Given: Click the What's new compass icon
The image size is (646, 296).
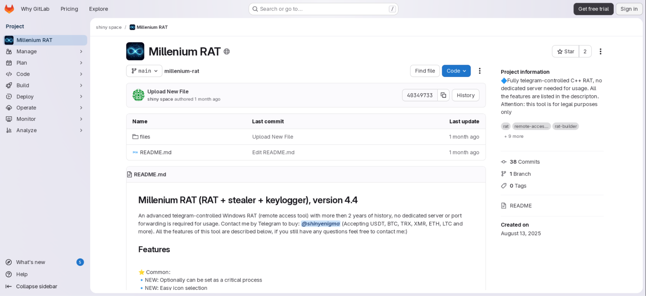Looking at the screenshot, I should [9, 262].
